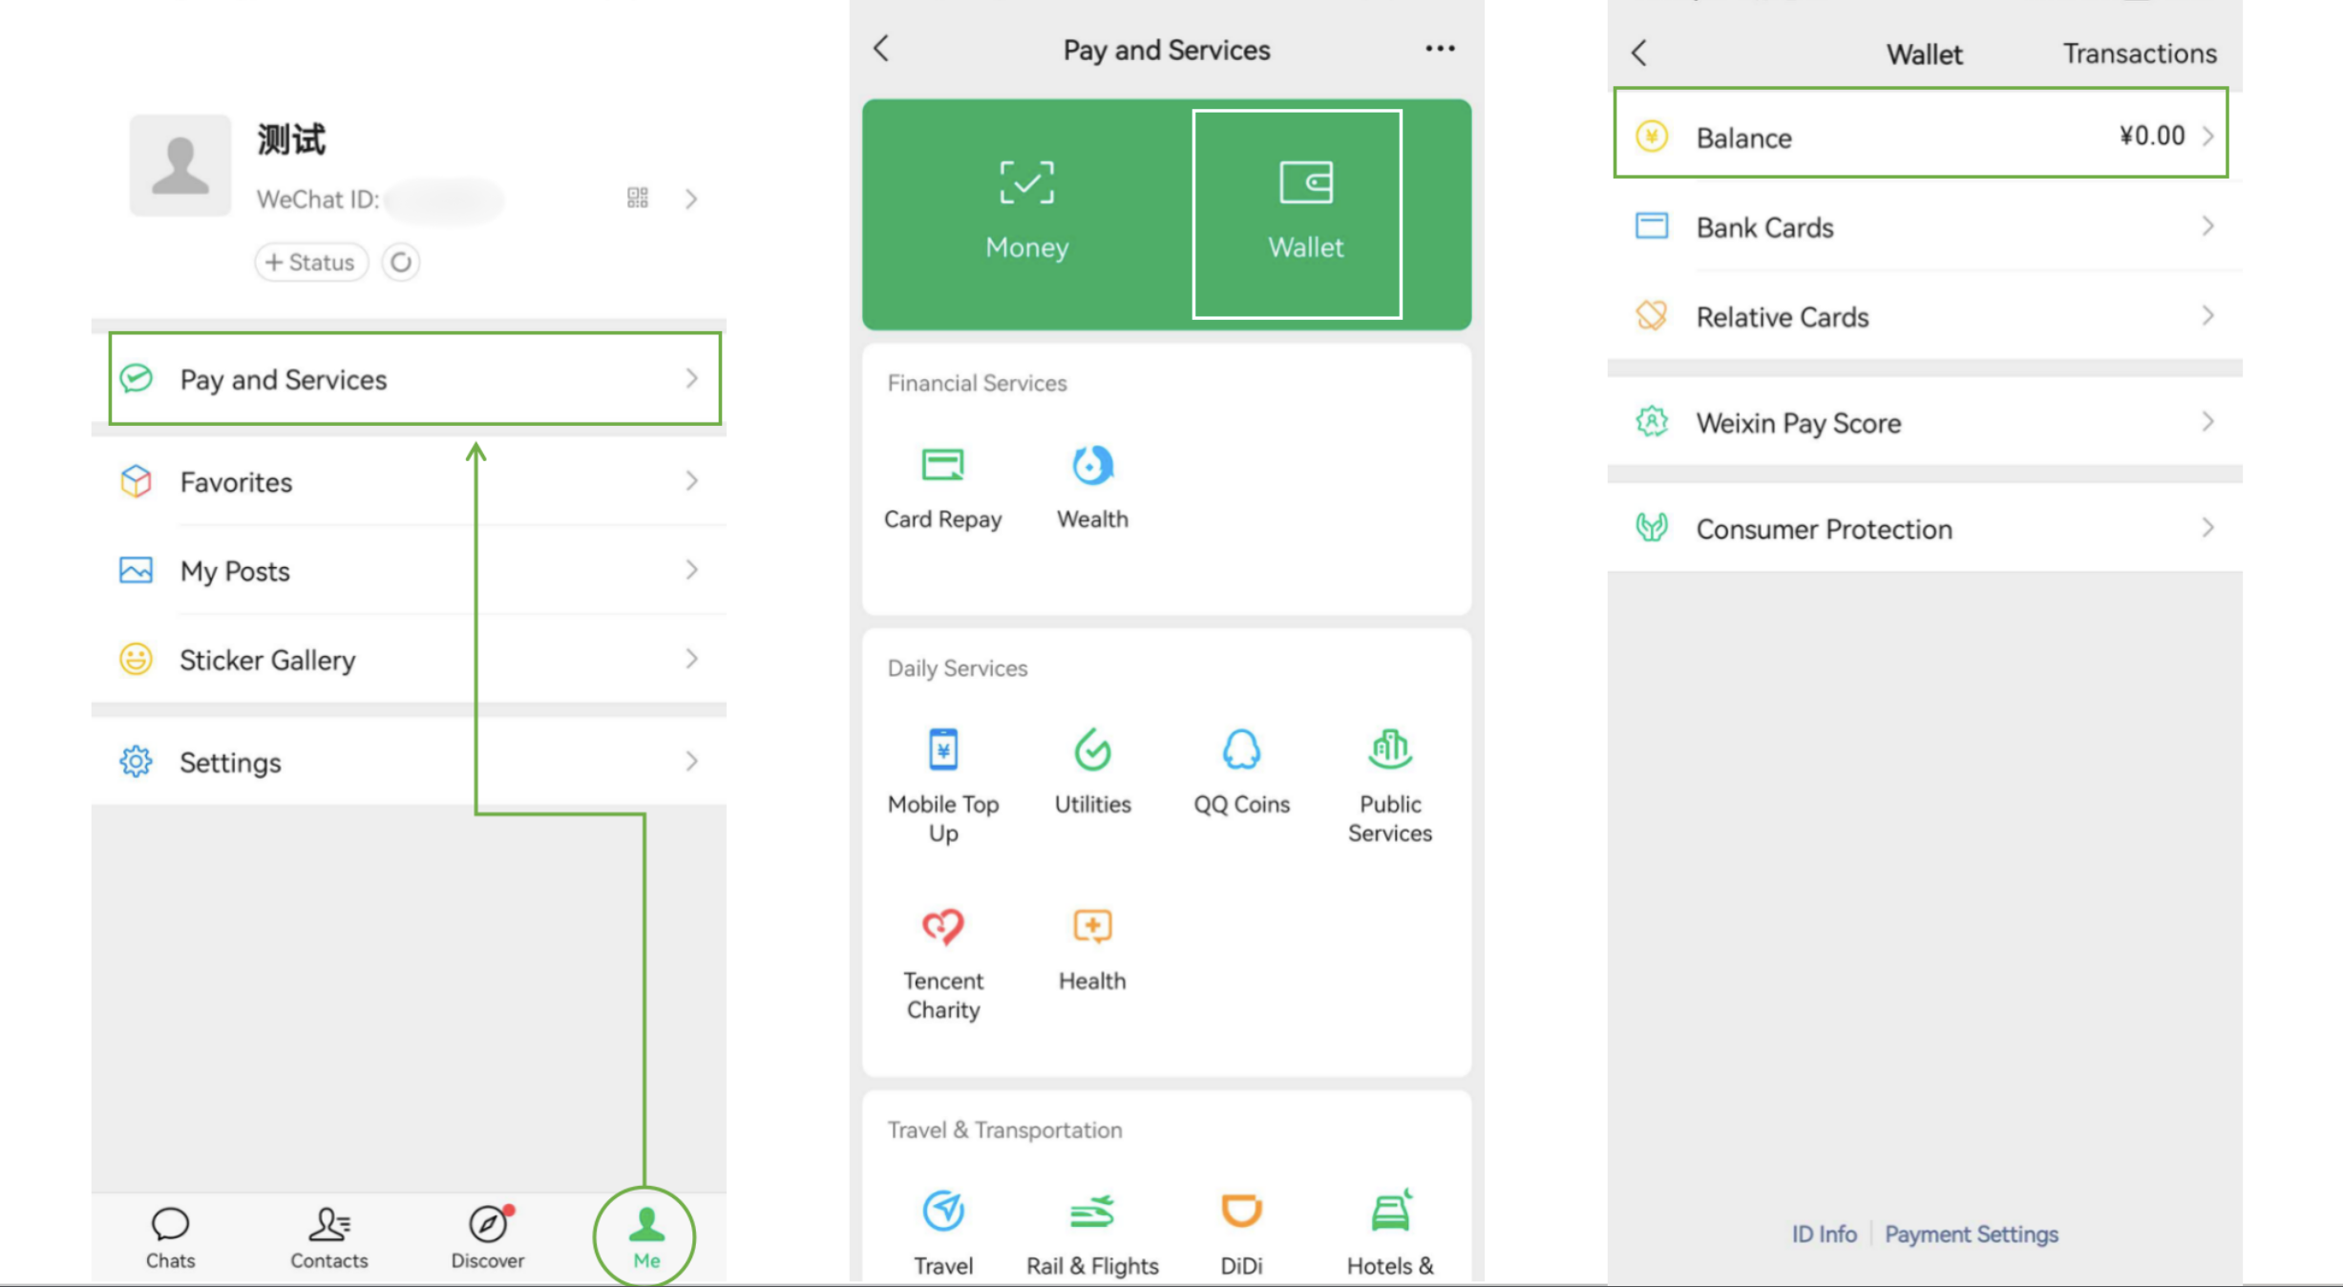Screen dimensions: 2343x1287
Task: Open Weixin Pay Score
Action: tap(1925, 422)
